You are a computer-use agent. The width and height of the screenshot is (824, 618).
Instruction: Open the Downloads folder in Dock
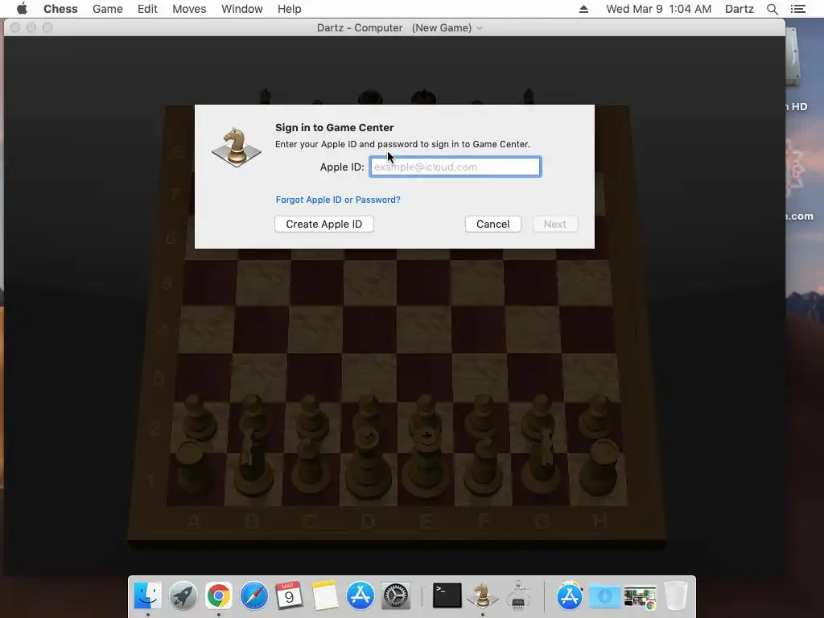click(605, 595)
